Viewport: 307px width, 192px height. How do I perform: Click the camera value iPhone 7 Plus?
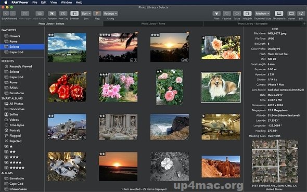tap(276, 84)
